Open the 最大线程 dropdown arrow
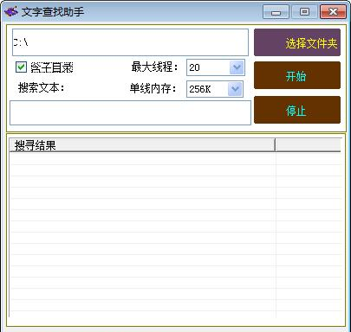This screenshot has height=332, width=351. click(x=237, y=67)
